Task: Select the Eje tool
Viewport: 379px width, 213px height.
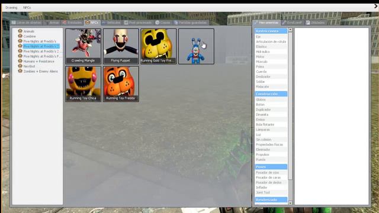Action: [271, 37]
